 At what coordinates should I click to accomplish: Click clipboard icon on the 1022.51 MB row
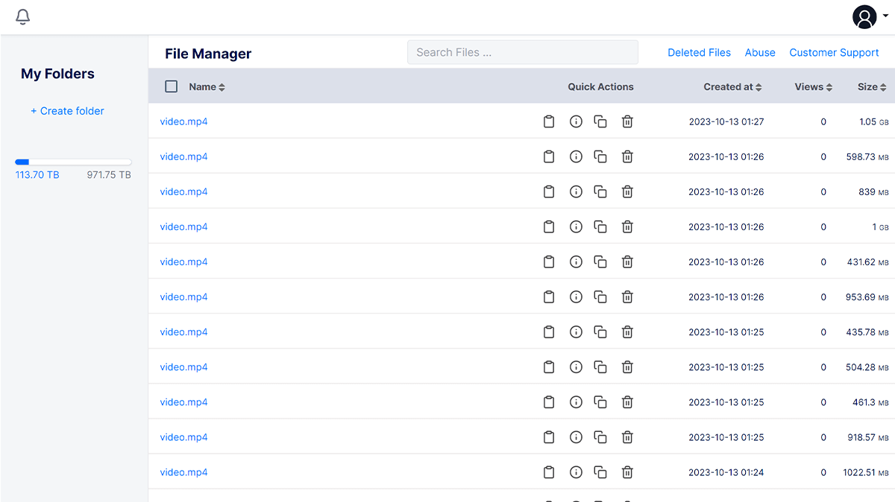pos(549,472)
